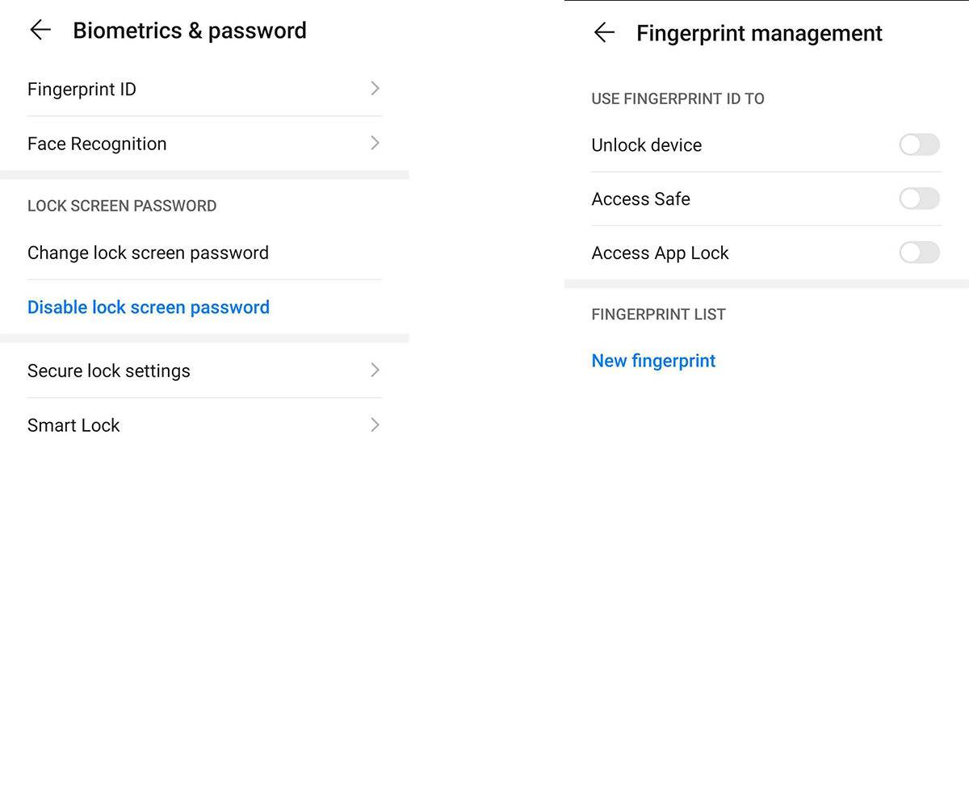Toggle the Access App Lock switch
The image size is (969, 807).
click(919, 253)
